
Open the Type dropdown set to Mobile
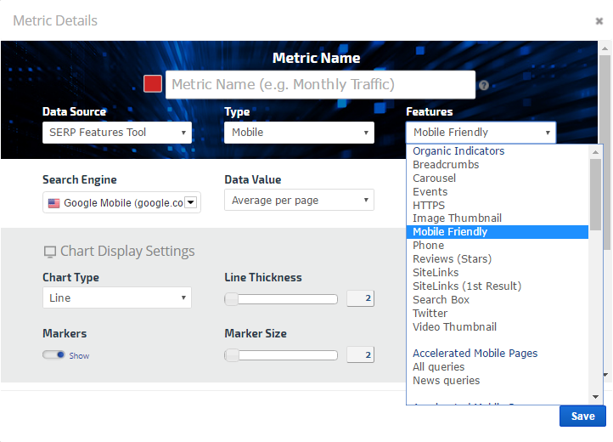[299, 133]
